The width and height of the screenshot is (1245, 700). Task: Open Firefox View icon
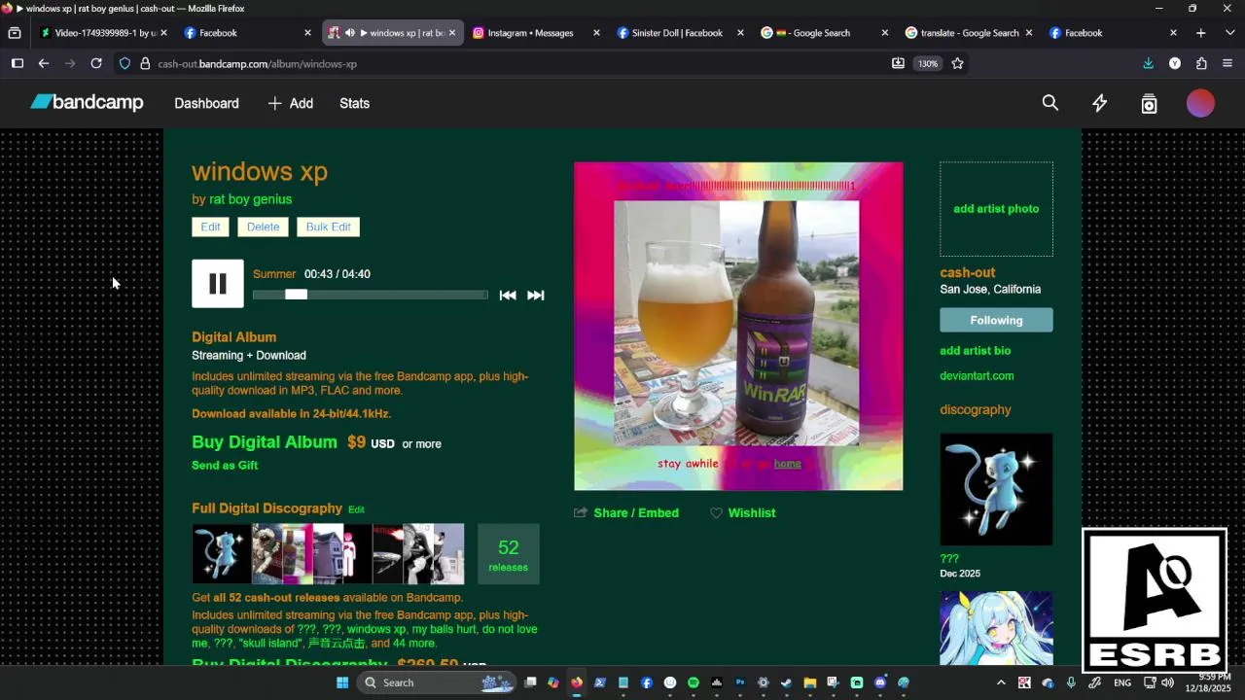click(x=15, y=33)
